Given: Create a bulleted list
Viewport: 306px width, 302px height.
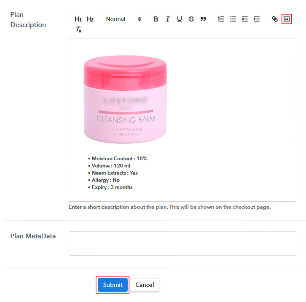Looking at the screenshot, I should 233,19.
